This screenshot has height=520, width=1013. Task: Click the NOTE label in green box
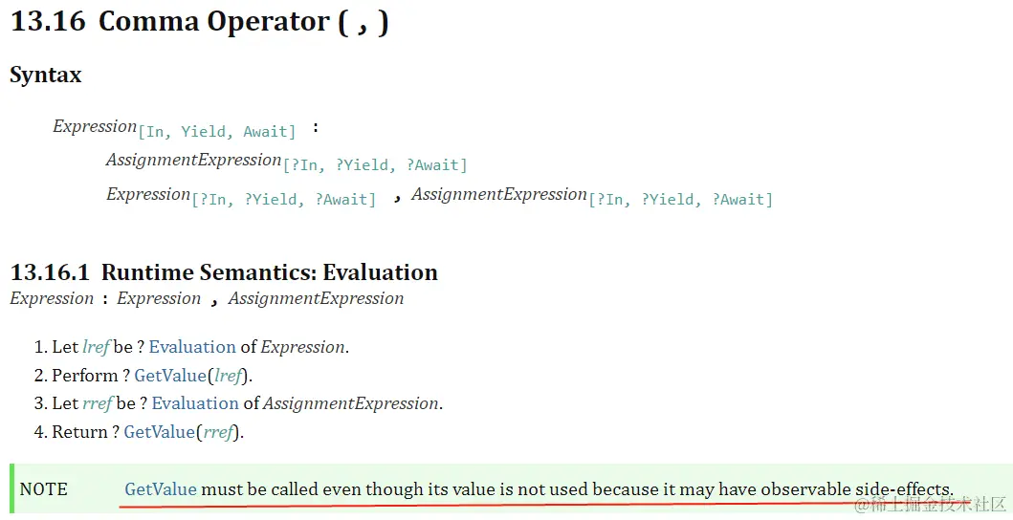[x=43, y=489]
